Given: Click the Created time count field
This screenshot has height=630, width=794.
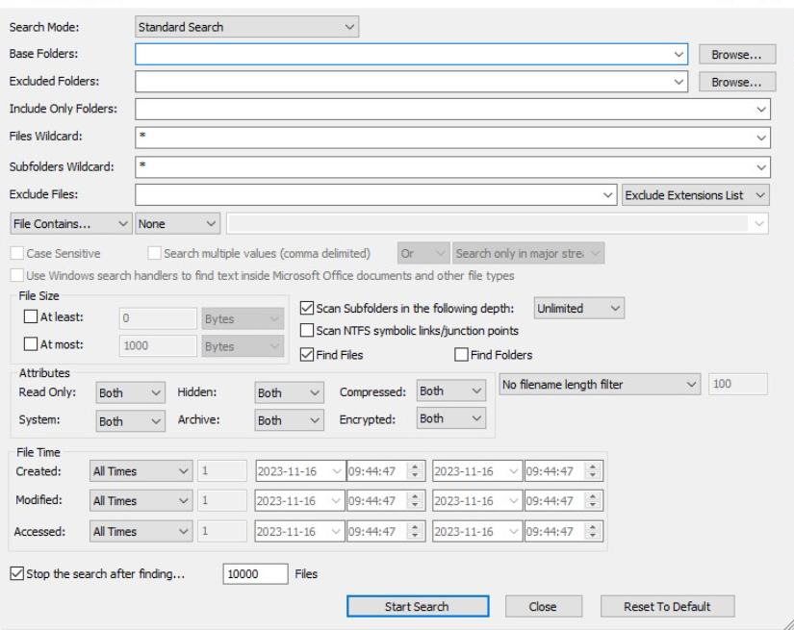Looking at the screenshot, I should 221,470.
